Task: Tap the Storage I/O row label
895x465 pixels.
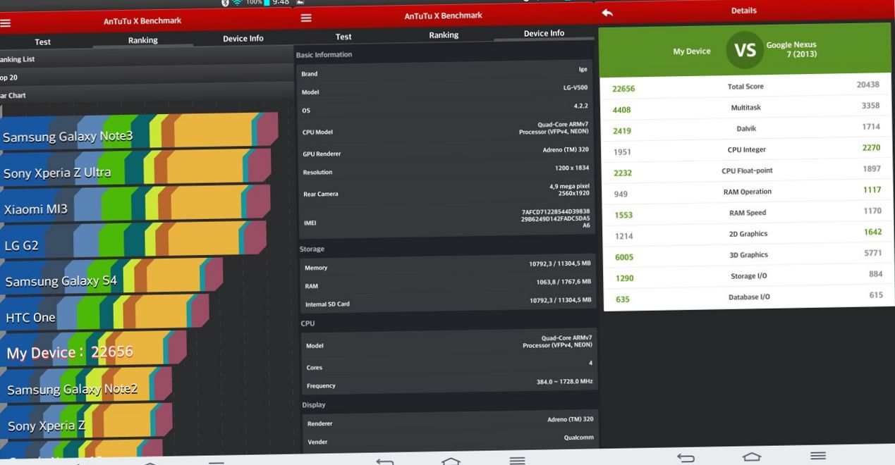Action: click(x=748, y=276)
